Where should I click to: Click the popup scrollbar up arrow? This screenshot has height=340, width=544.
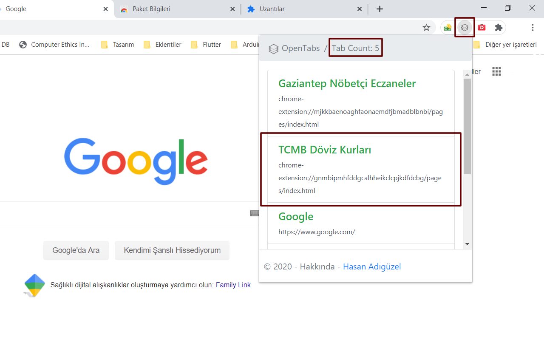(467, 74)
